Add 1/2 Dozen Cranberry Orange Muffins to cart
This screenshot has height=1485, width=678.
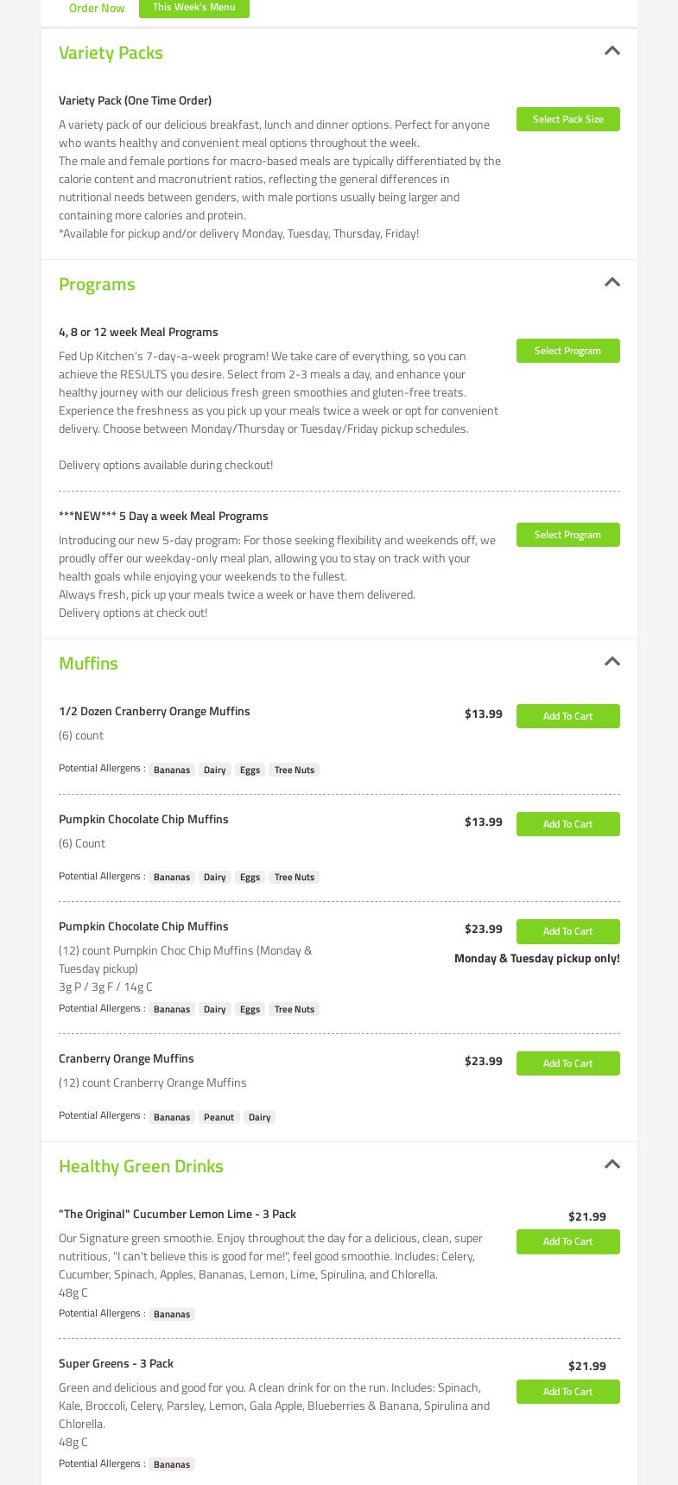coord(567,716)
